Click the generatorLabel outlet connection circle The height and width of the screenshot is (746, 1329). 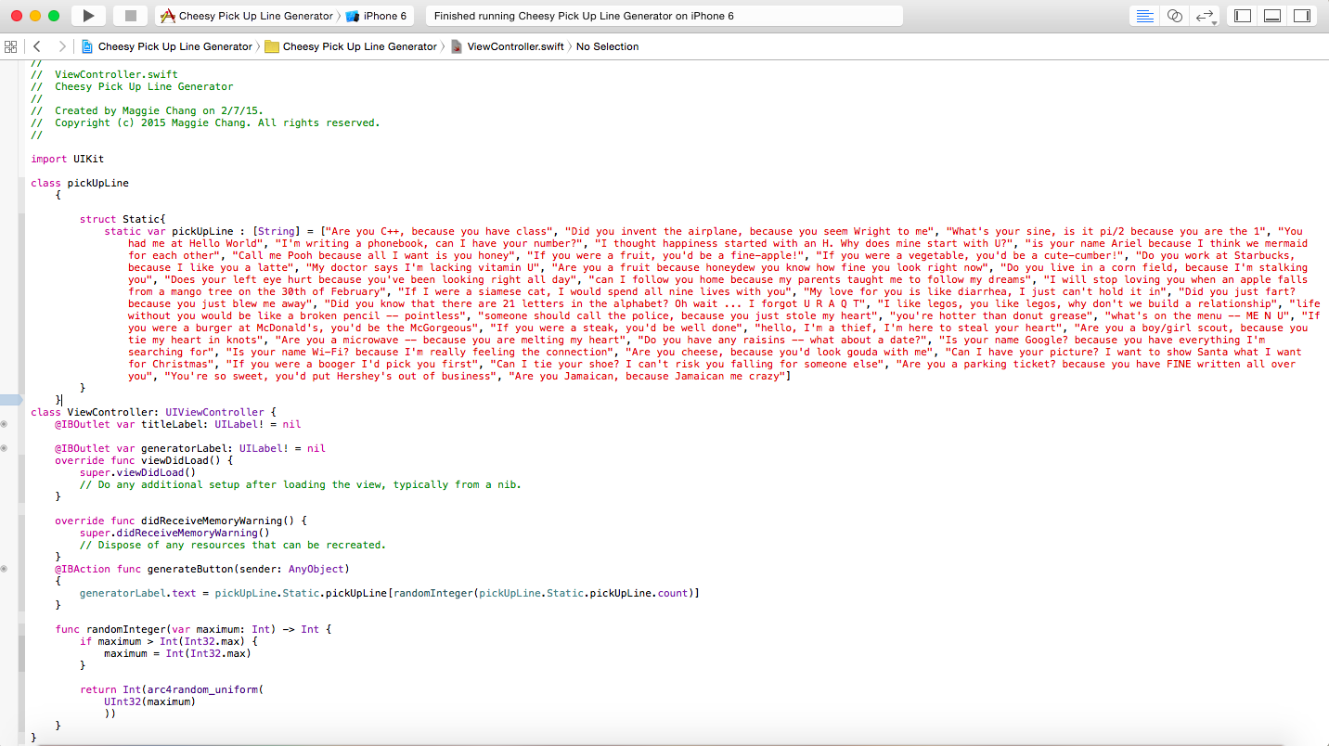[x=4, y=448]
